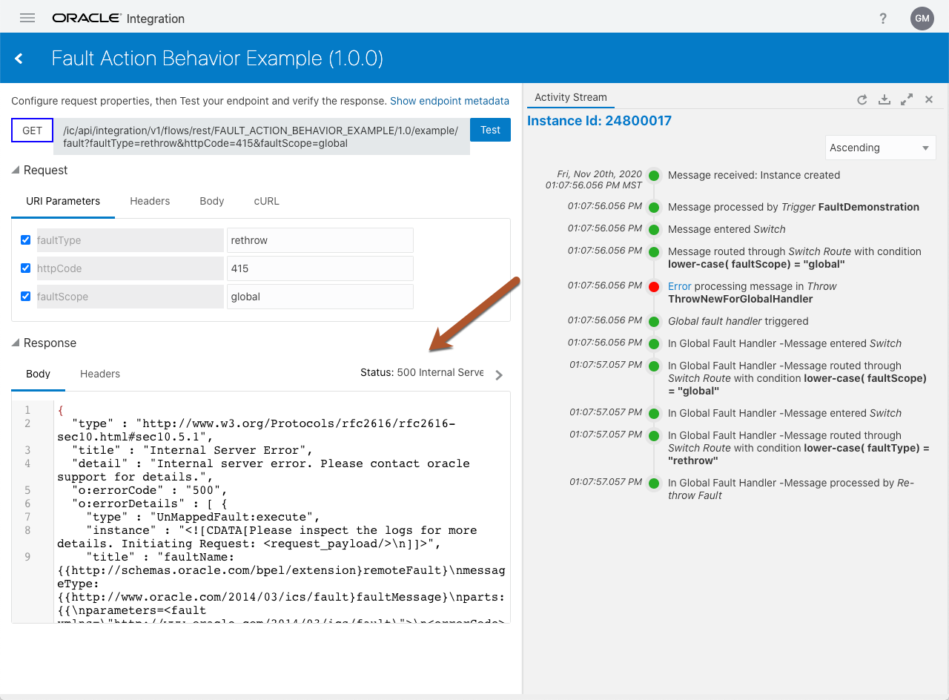Screen dimensions: 949x700
Task: Collapse the Request section
Action: point(16,171)
